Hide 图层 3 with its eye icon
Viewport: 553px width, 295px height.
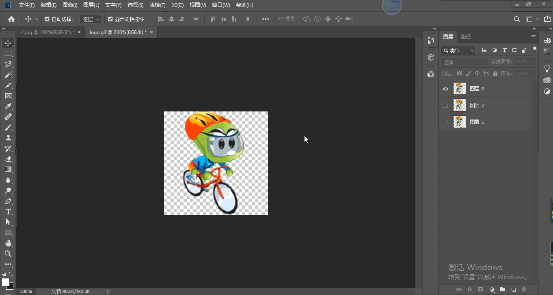pyautogui.click(x=445, y=89)
